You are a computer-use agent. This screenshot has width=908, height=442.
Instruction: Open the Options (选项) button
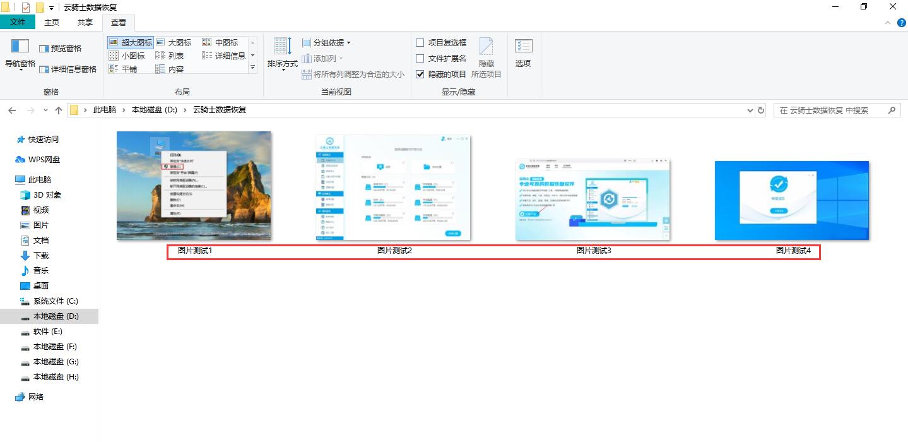(x=523, y=54)
